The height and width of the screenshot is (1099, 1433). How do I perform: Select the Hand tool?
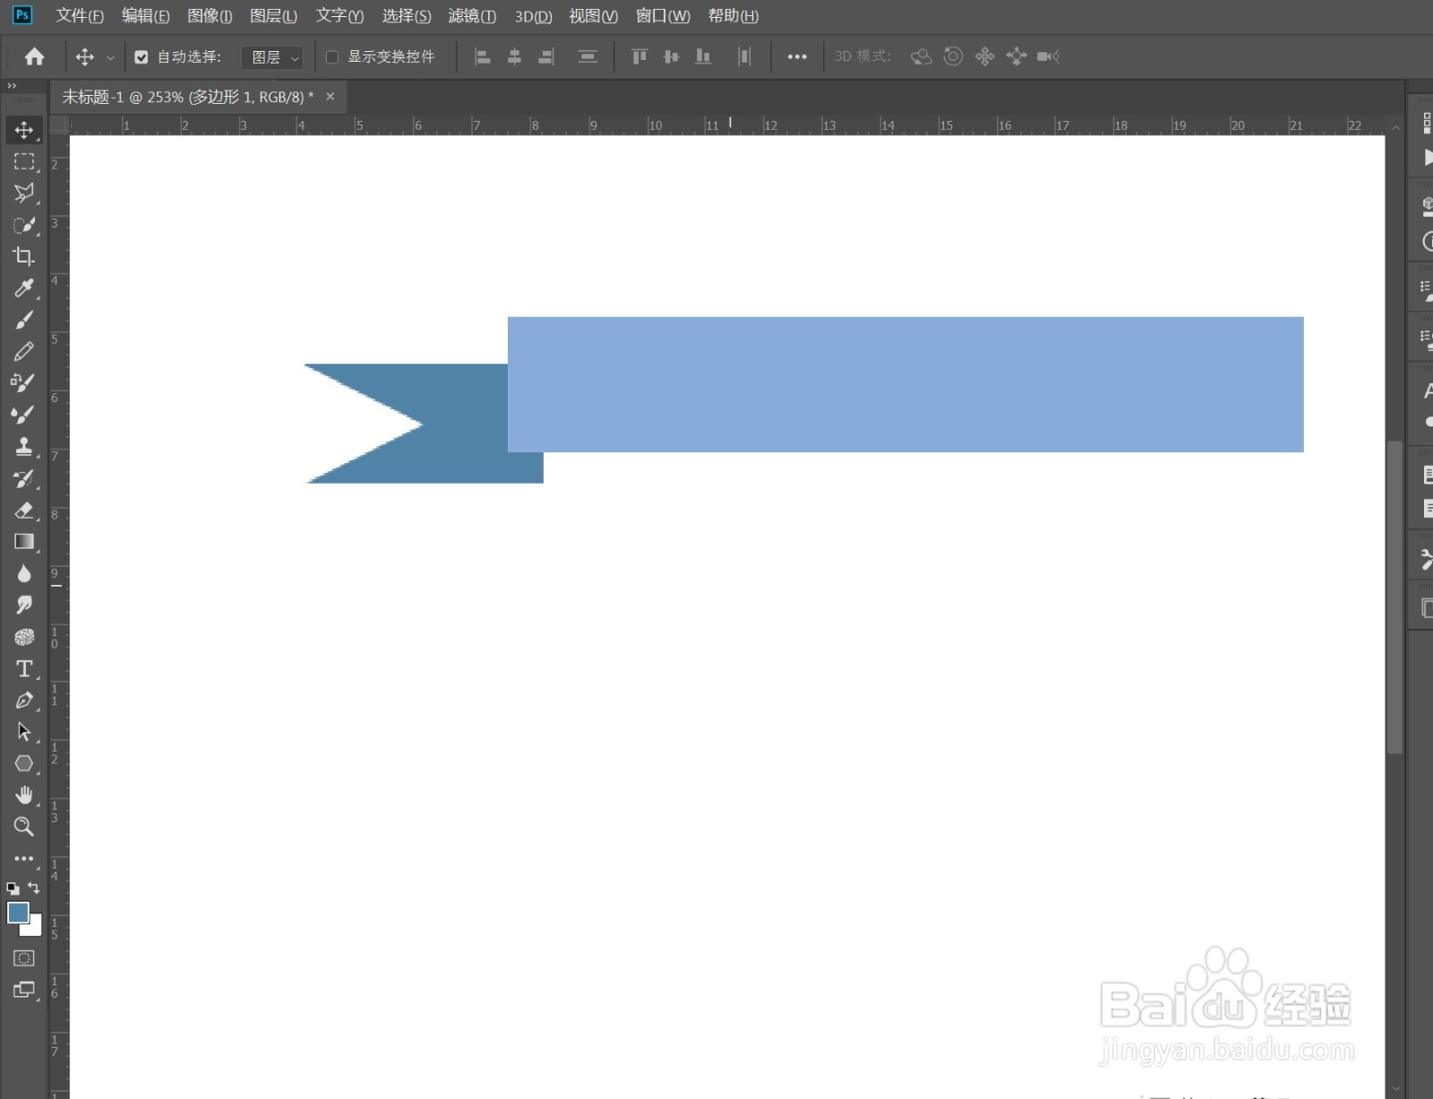(x=24, y=794)
